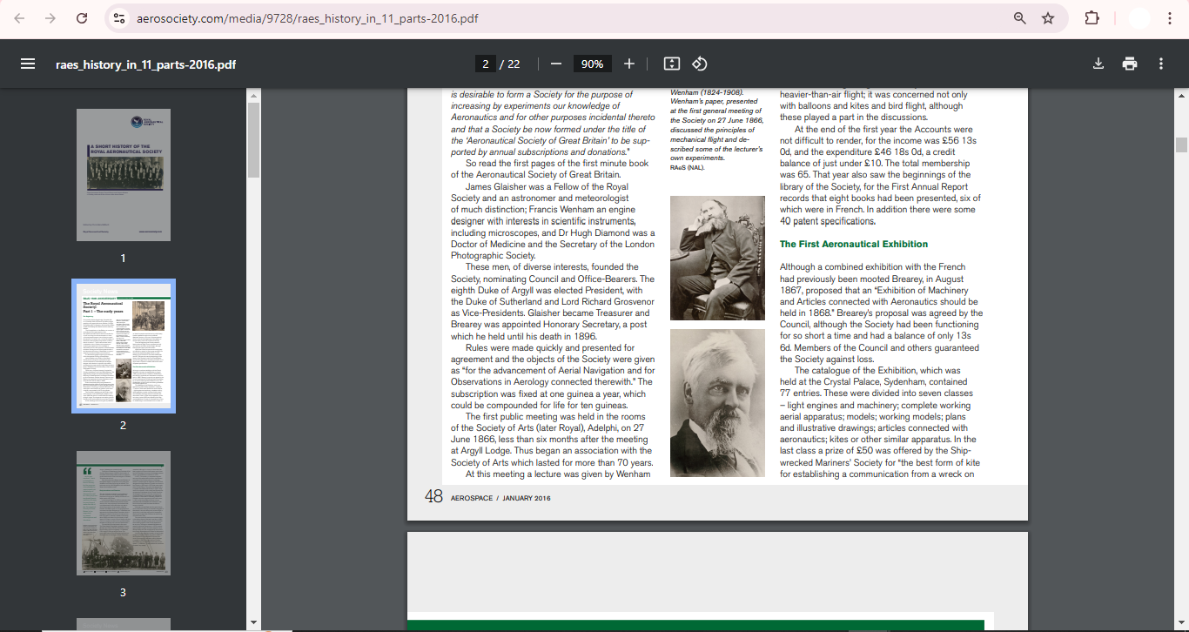Click the paragraph starting 'James Glaisher was a Fellow'

[x=553, y=221]
